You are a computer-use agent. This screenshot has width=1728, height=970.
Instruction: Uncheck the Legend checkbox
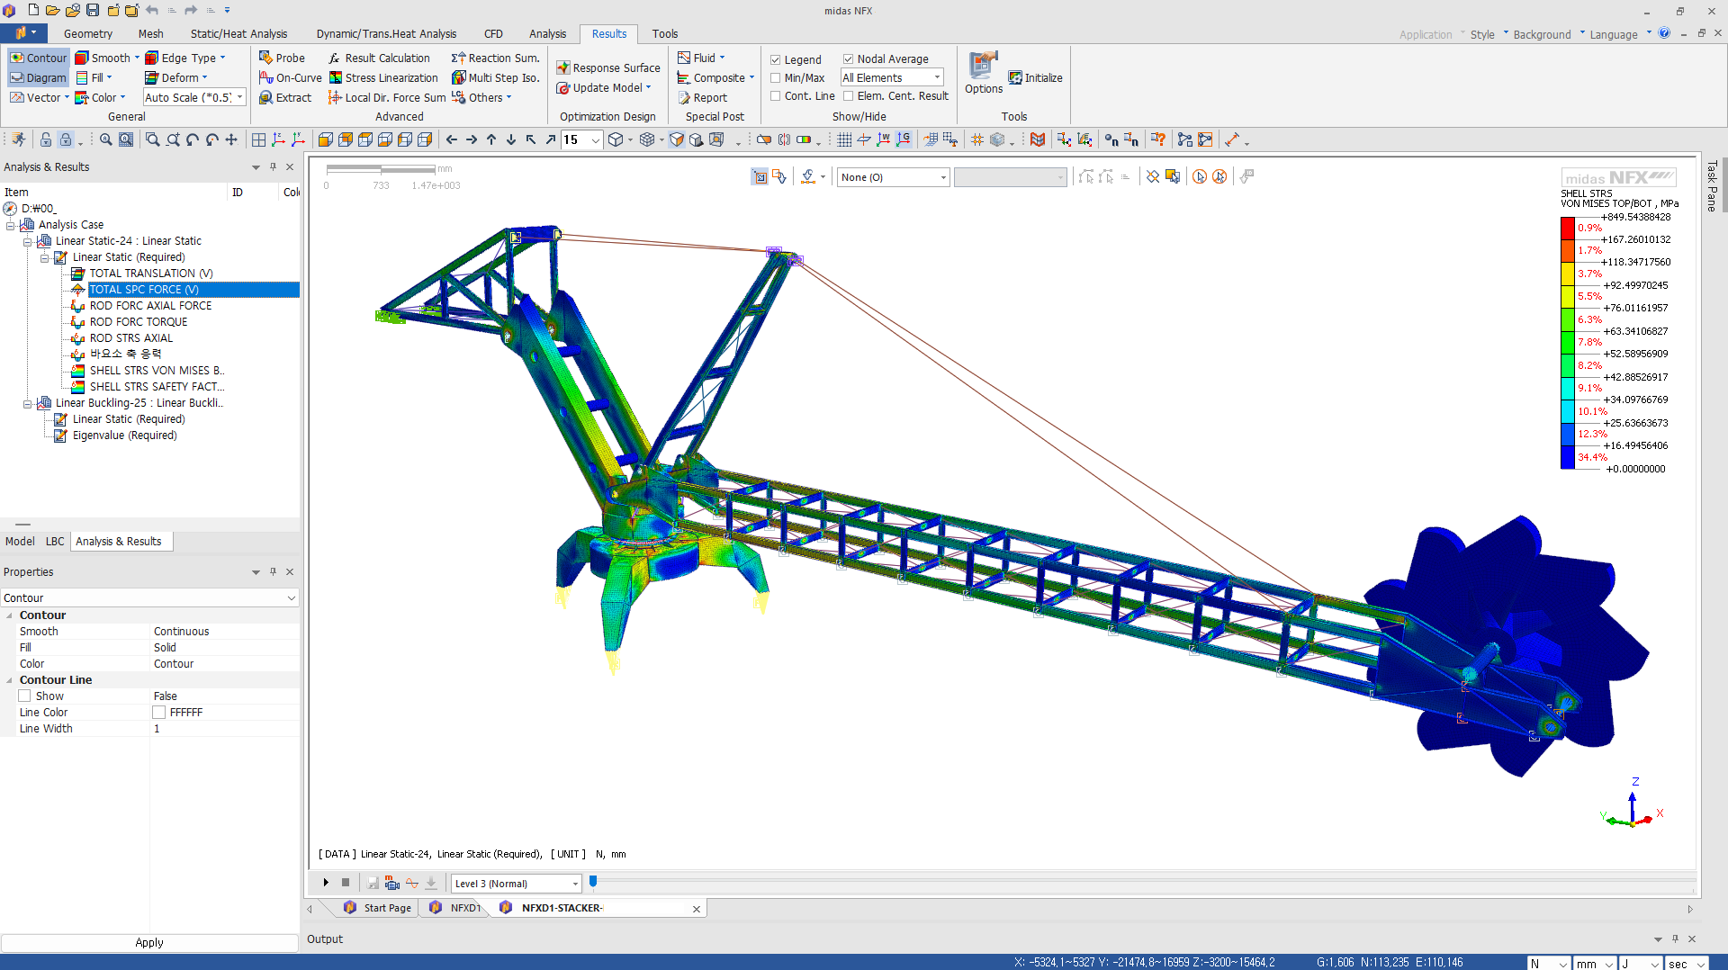click(x=776, y=59)
